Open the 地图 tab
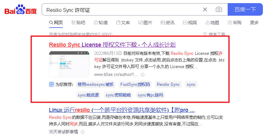 click(x=212, y=23)
